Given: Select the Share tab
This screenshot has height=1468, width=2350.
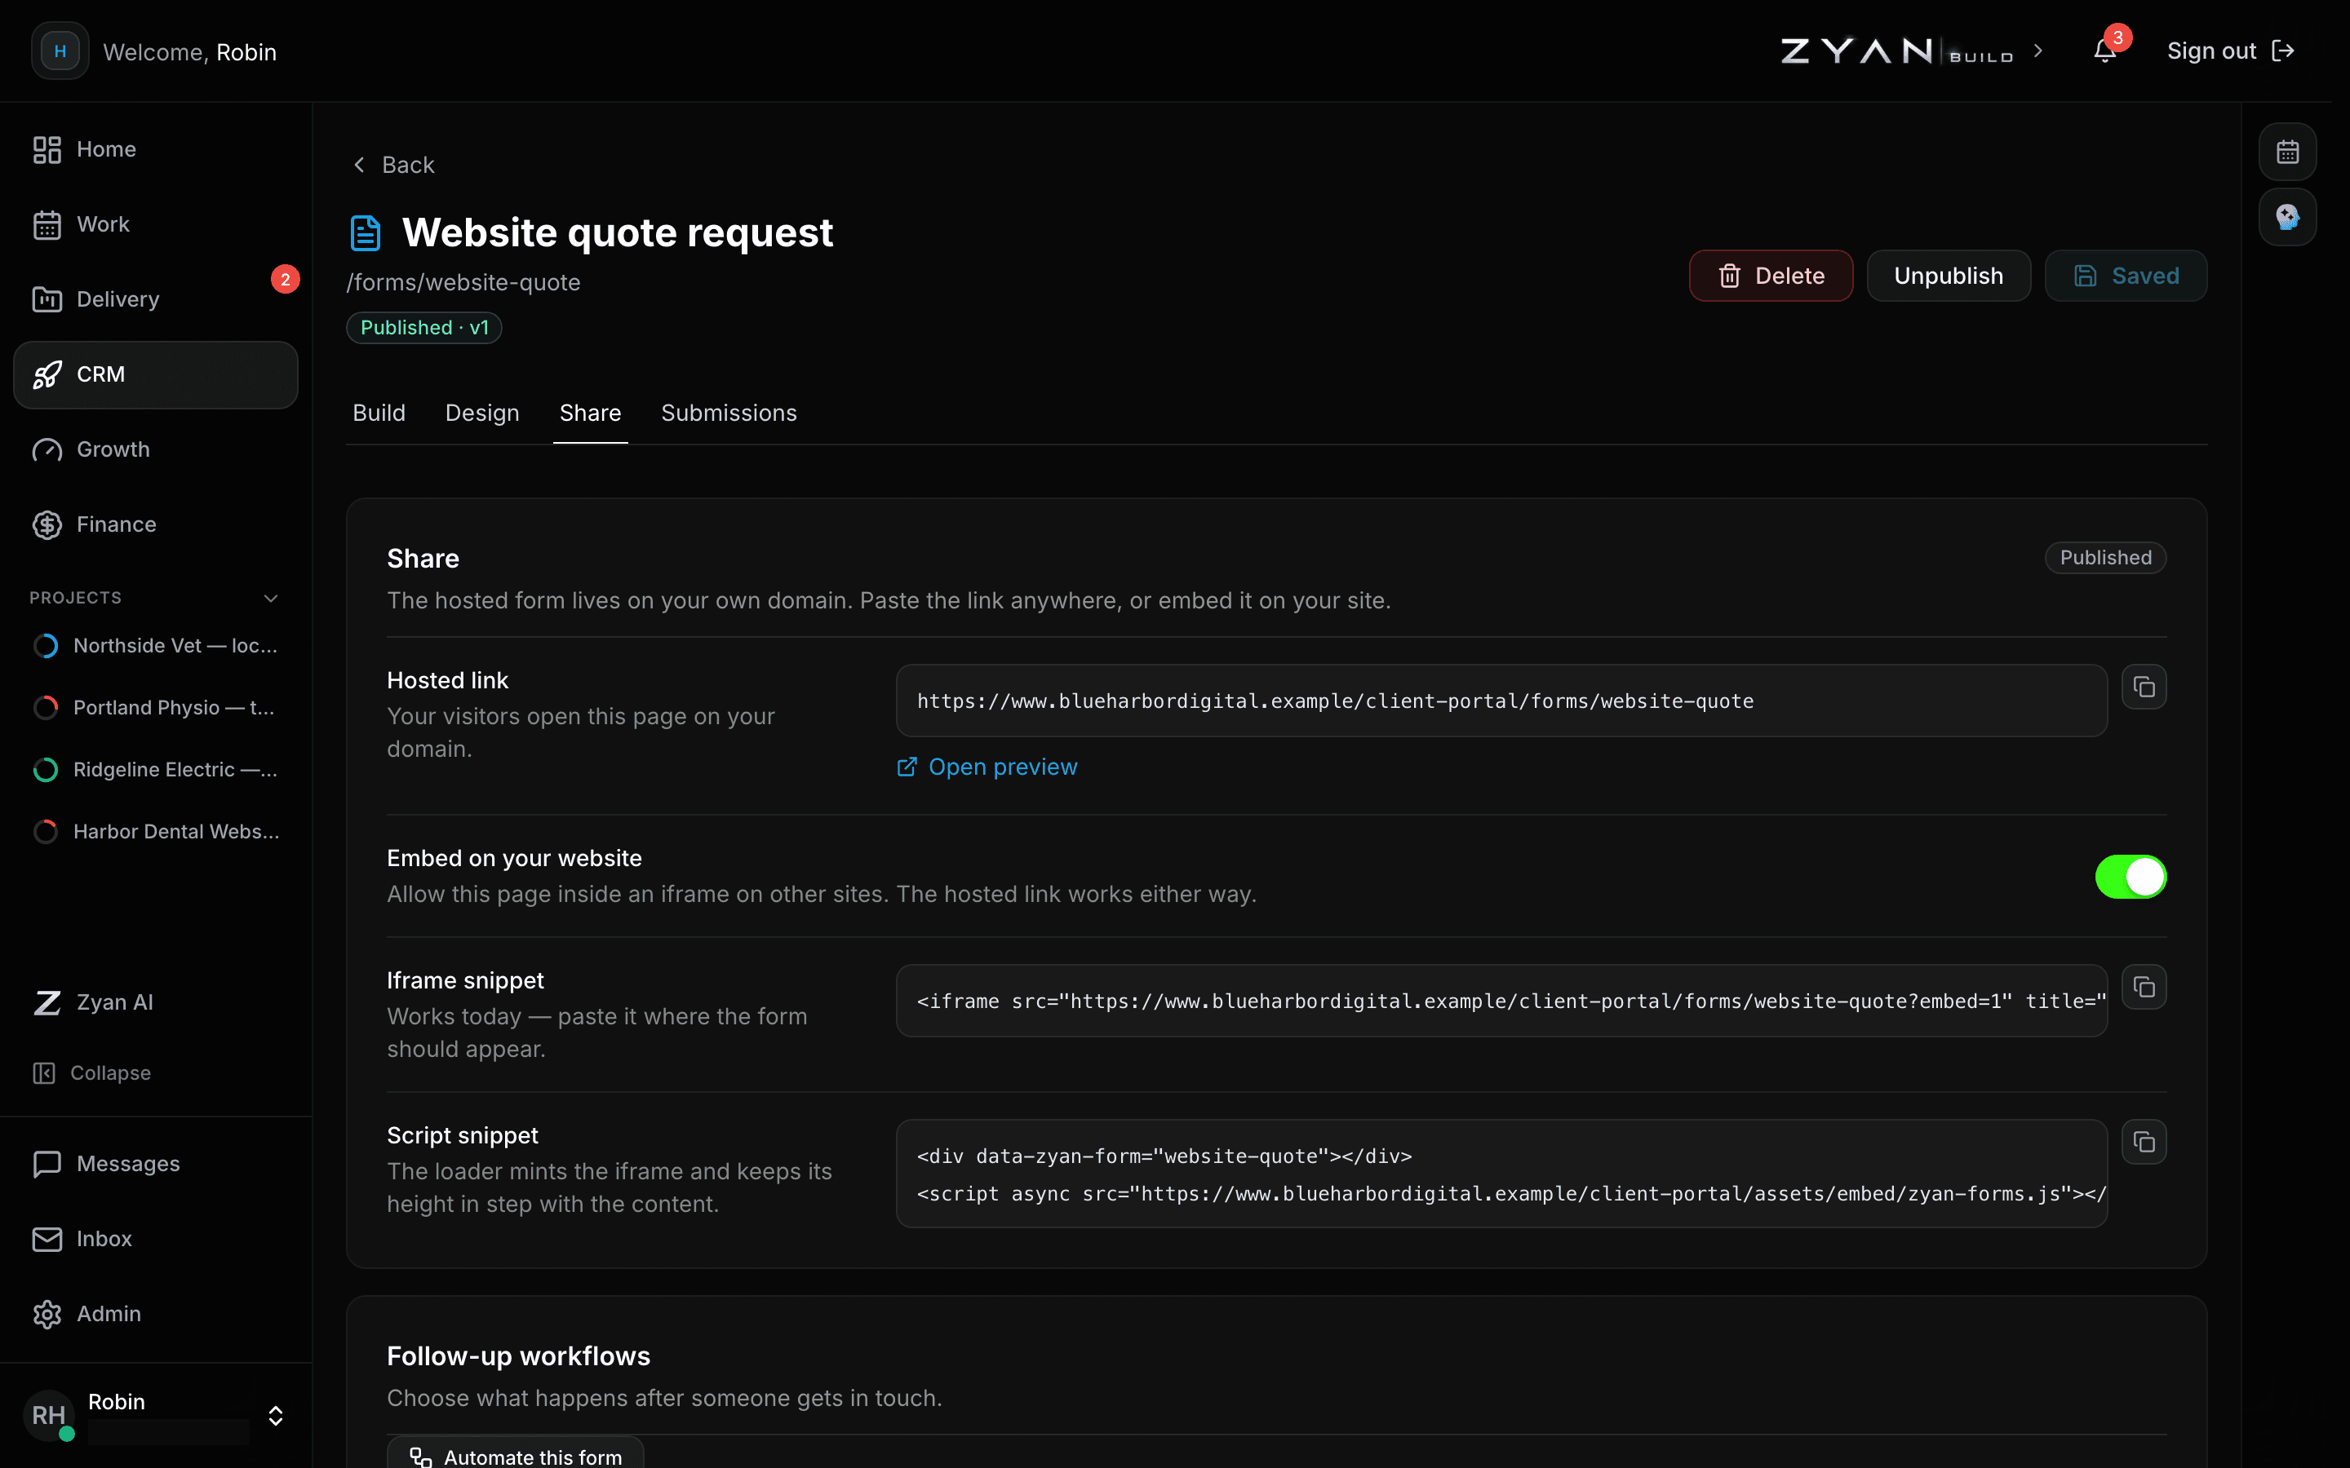Looking at the screenshot, I should coord(591,413).
